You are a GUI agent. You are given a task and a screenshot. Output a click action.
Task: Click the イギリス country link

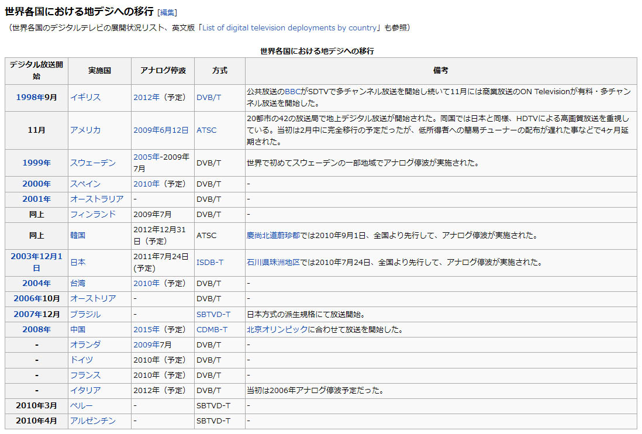point(85,97)
